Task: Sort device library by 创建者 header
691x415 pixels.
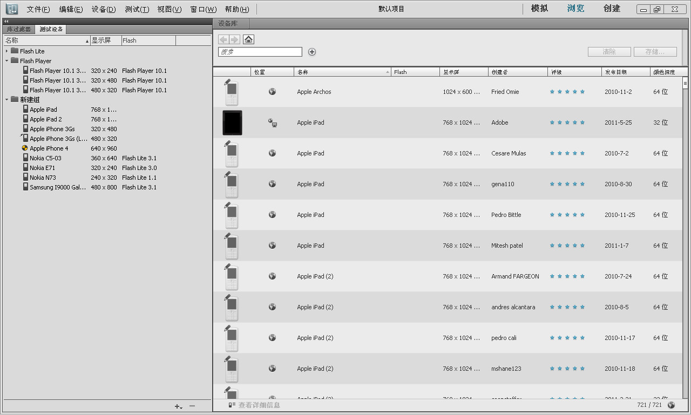Action: point(518,72)
